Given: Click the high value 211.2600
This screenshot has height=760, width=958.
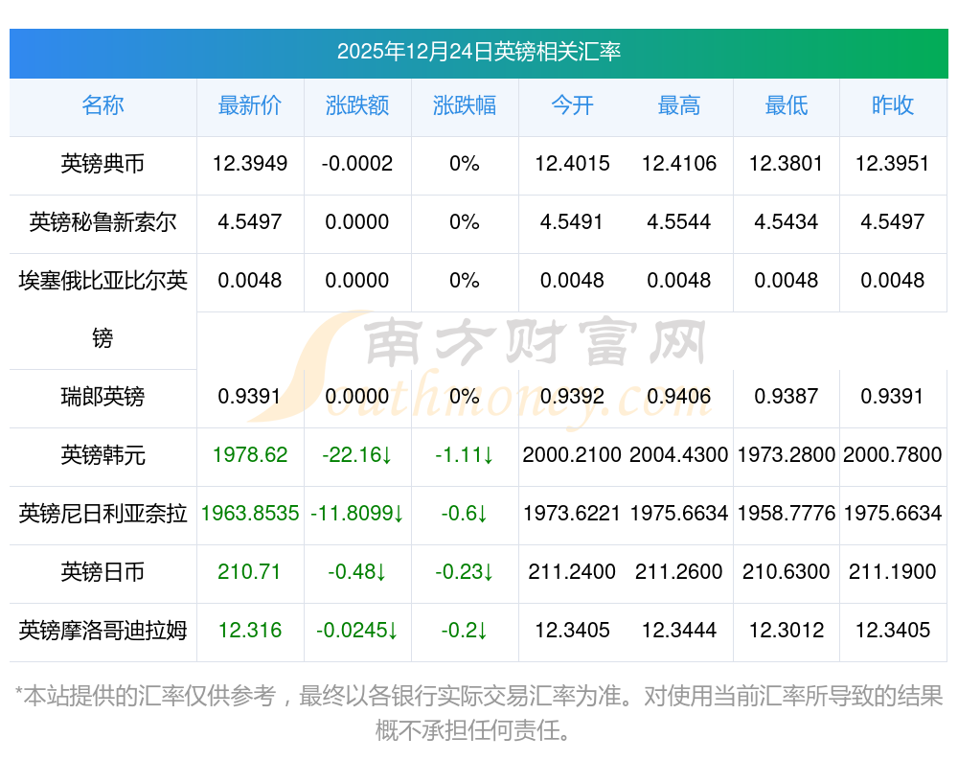Looking at the screenshot, I should 679,572.
